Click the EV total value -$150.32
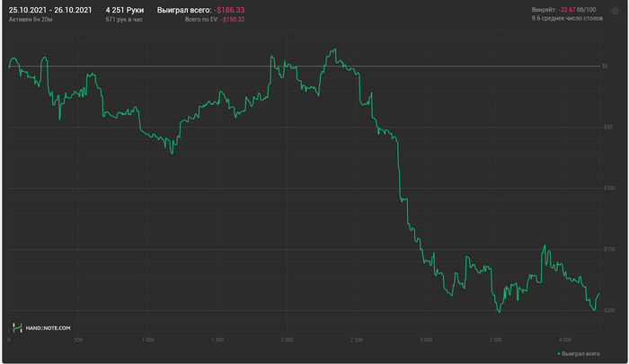Image resolution: width=629 pixels, height=364 pixels. pyautogui.click(x=233, y=19)
